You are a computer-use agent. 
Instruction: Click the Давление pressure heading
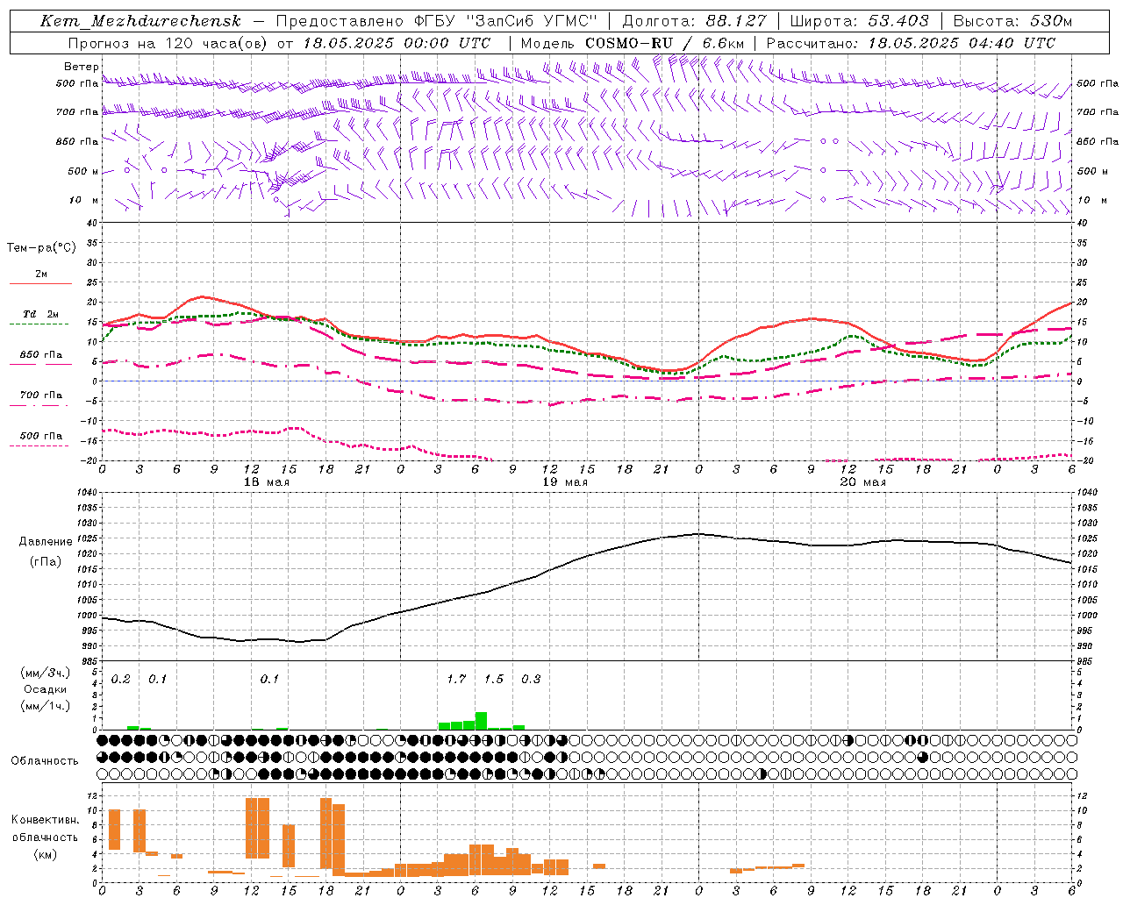(46, 542)
